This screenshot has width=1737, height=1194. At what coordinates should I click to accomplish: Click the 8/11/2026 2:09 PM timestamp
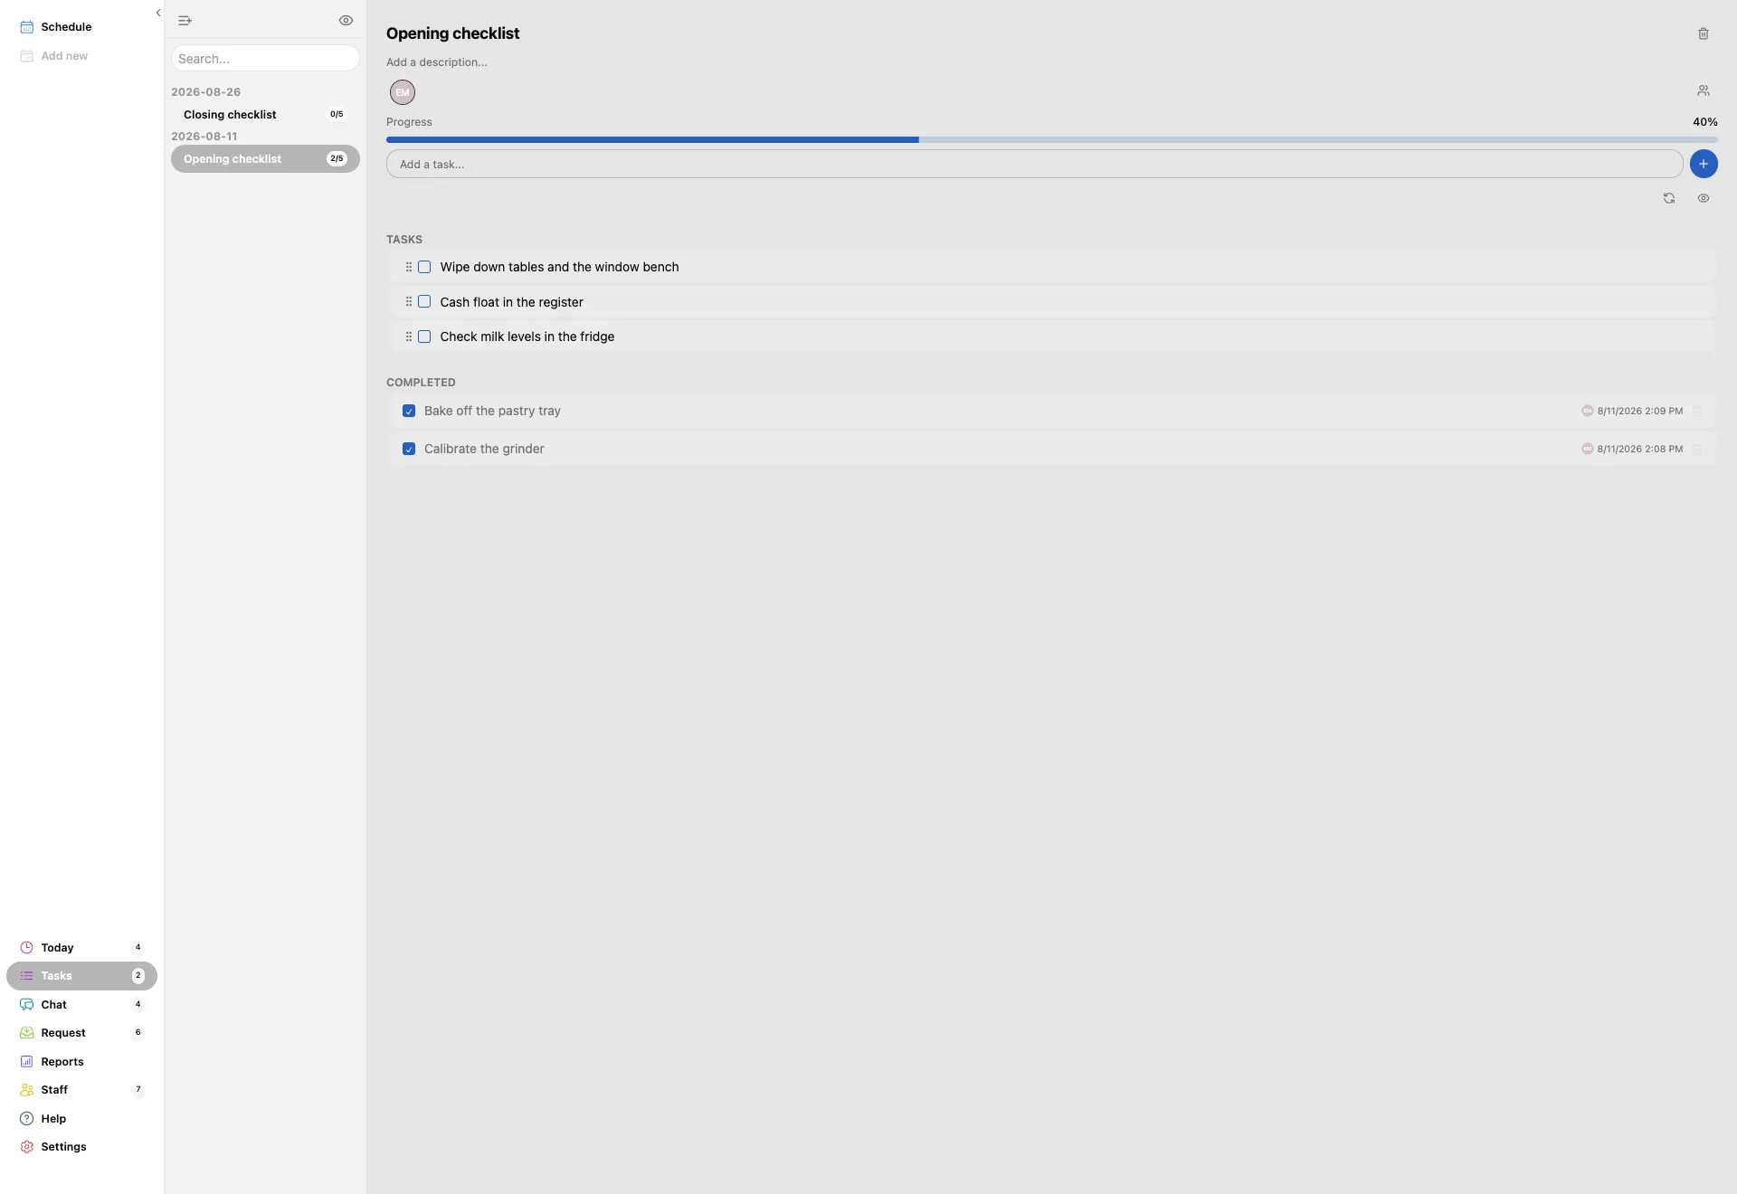[x=1639, y=411]
